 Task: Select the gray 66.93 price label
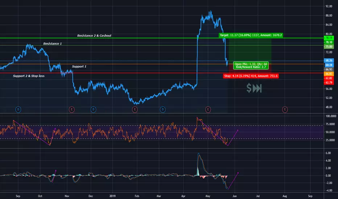point(329,69)
